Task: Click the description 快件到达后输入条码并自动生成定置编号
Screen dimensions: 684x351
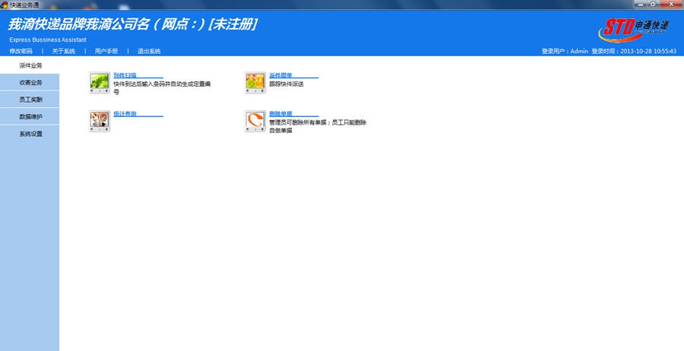Action: tap(163, 87)
